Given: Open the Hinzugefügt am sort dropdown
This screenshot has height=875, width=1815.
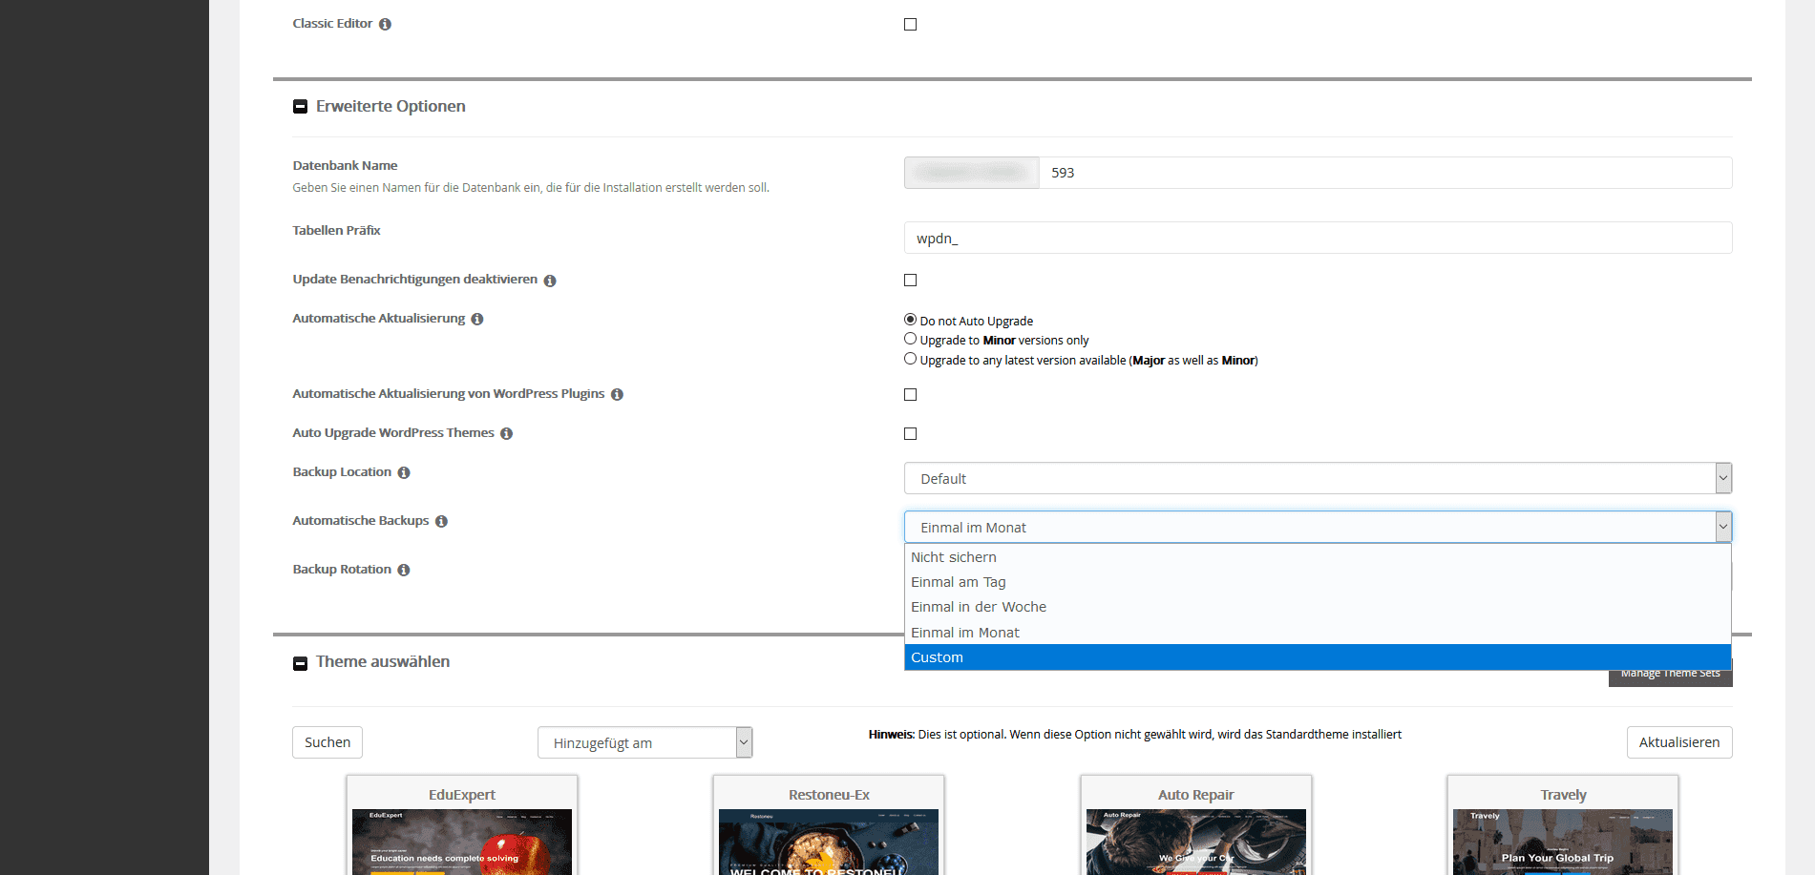Looking at the screenshot, I should pyautogui.click(x=644, y=743).
